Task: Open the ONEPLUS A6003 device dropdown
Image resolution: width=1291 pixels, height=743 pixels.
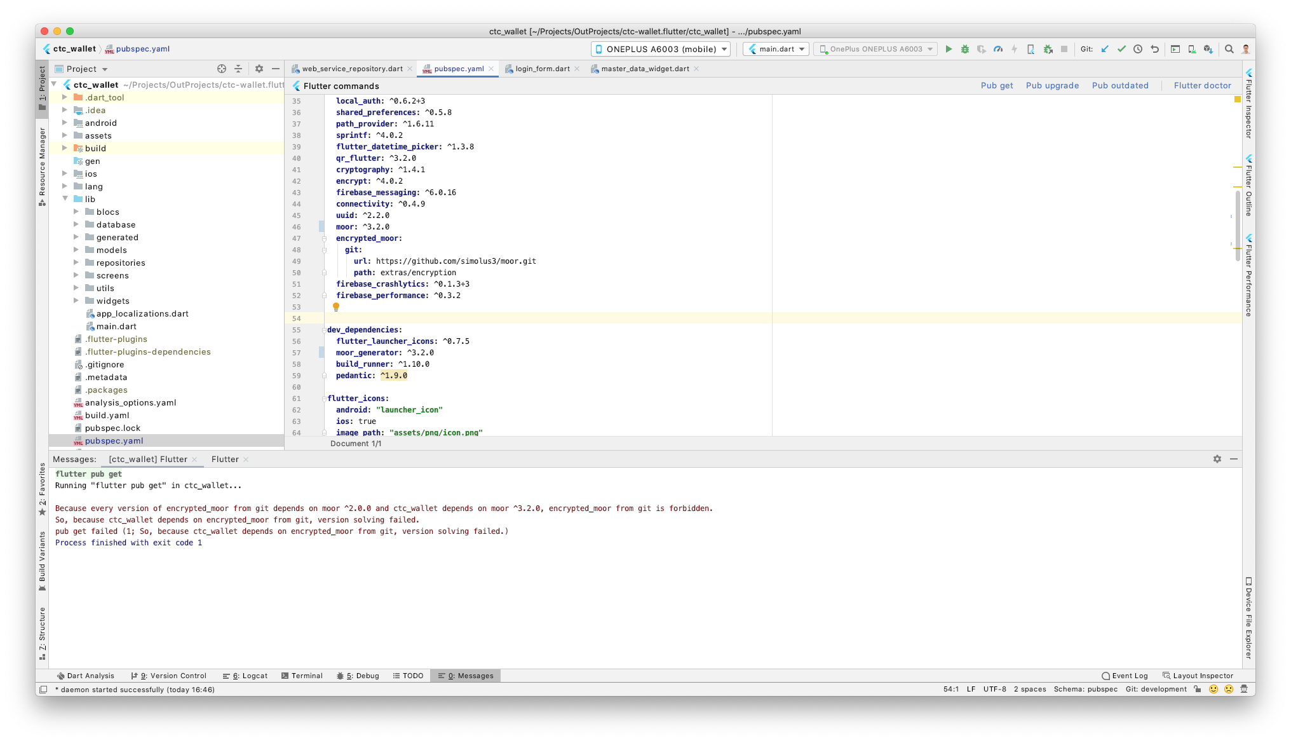Action: (x=659, y=49)
